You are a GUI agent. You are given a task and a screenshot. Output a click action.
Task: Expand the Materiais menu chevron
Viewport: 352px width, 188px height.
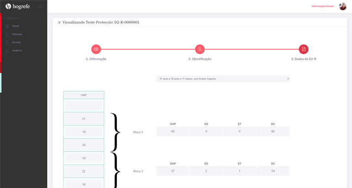point(41,34)
